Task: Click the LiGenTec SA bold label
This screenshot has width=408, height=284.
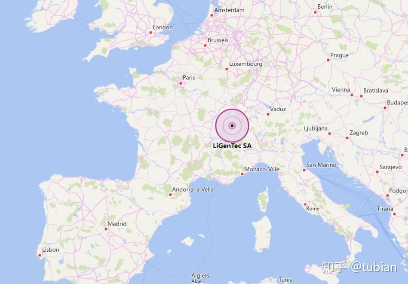Action: point(232,146)
